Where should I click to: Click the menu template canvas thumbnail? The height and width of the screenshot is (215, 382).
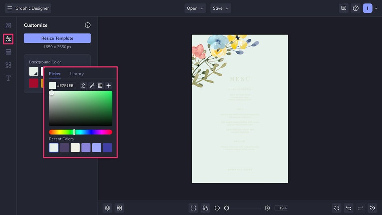240,109
